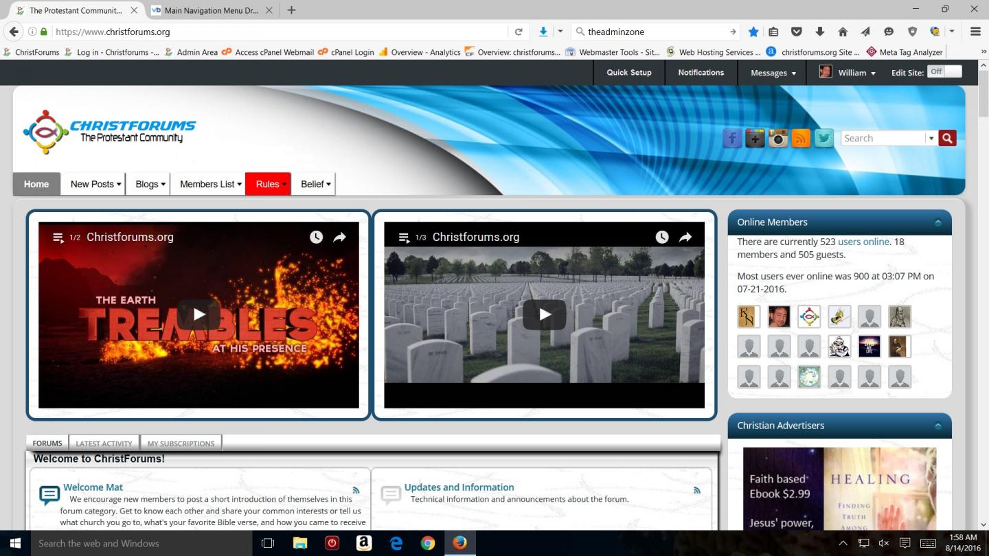The width and height of the screenshot is (989, 556).
Task: Click the users online link
Action: [863, 242]
